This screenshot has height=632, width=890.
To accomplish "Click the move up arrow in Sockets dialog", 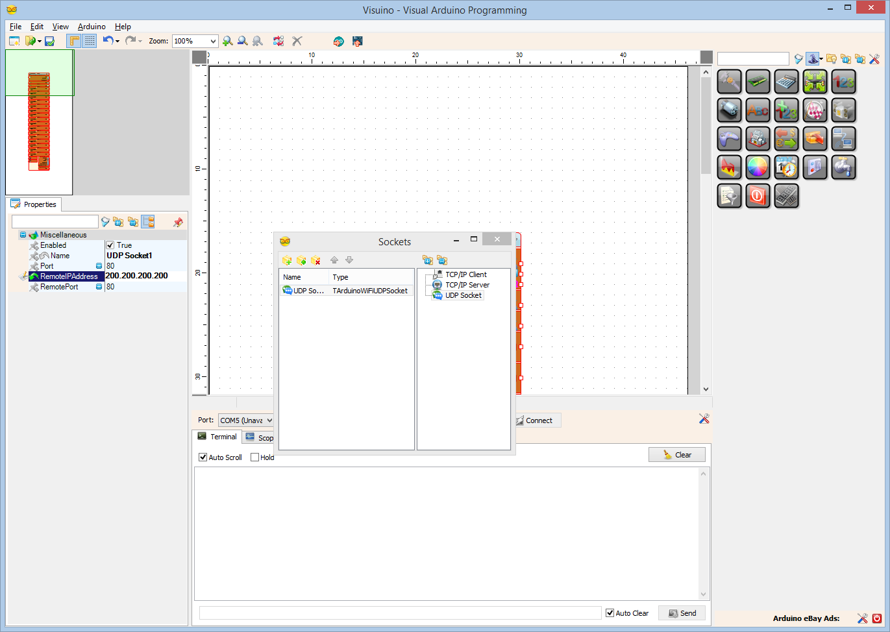I will (x=334, y=260).
